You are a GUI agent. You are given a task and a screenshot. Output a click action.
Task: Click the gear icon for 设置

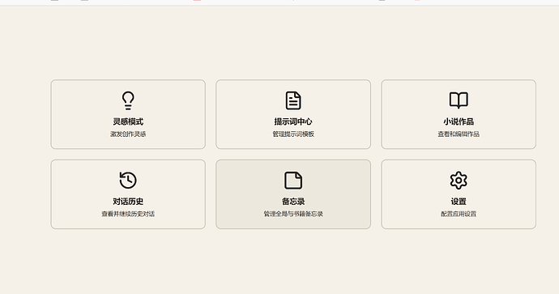click(459, 181)
